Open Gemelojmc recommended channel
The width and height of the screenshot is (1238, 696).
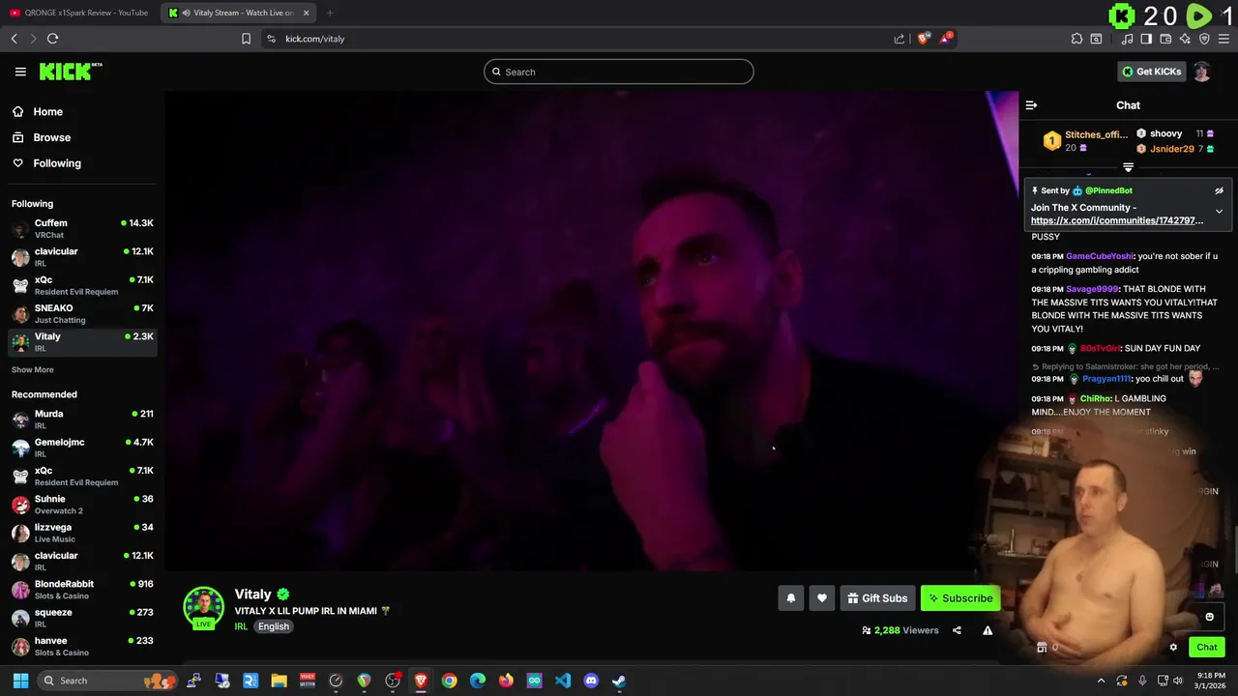coord(82,448)
